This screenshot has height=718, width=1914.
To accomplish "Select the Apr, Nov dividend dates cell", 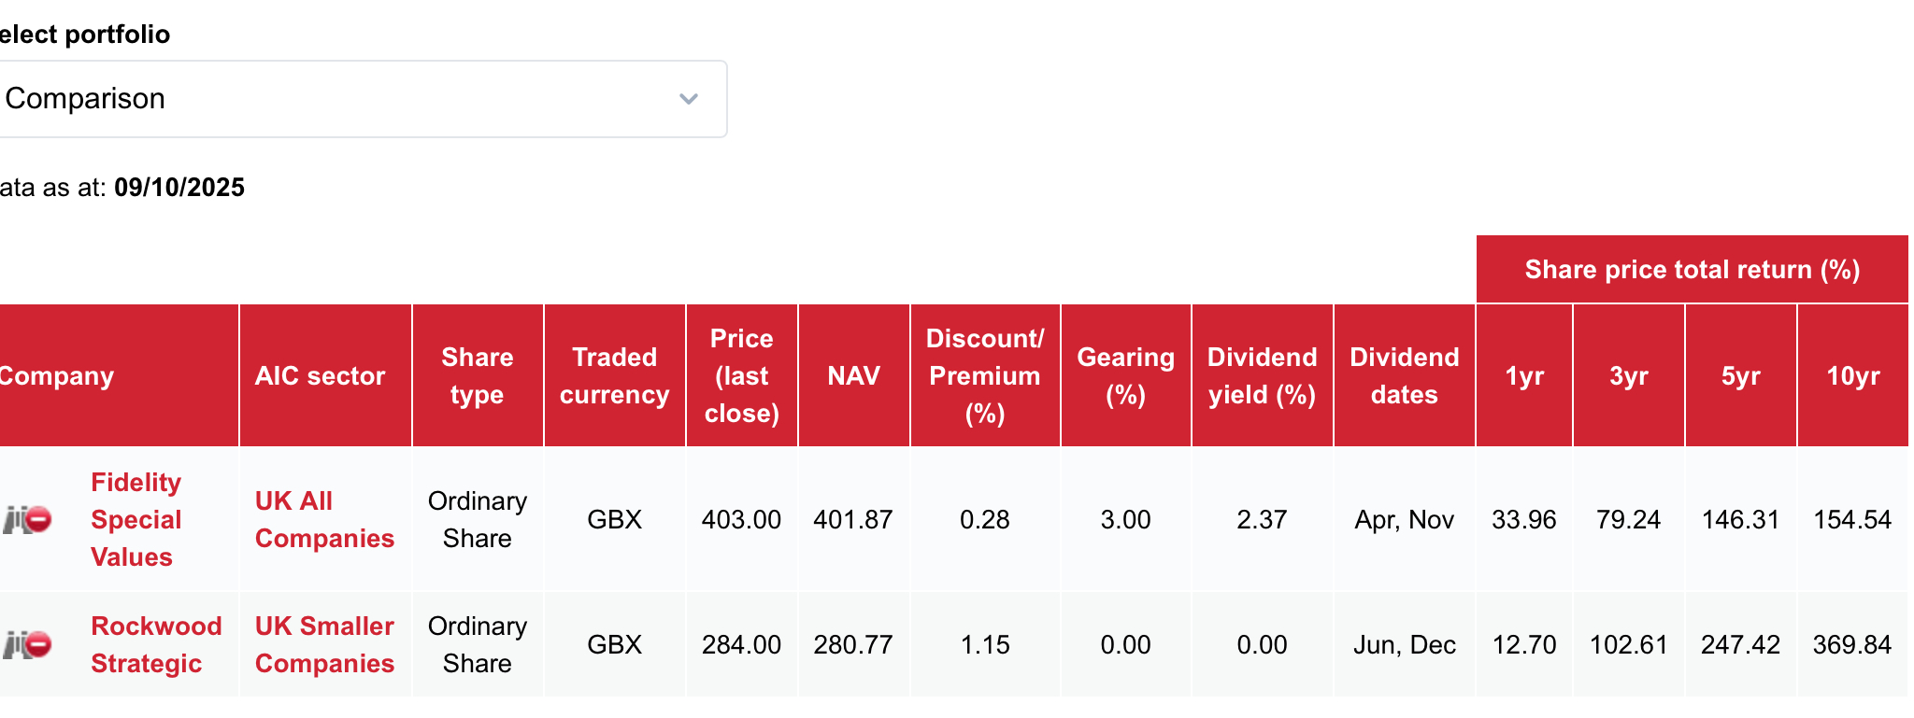I will click(x=1405, y=519).
